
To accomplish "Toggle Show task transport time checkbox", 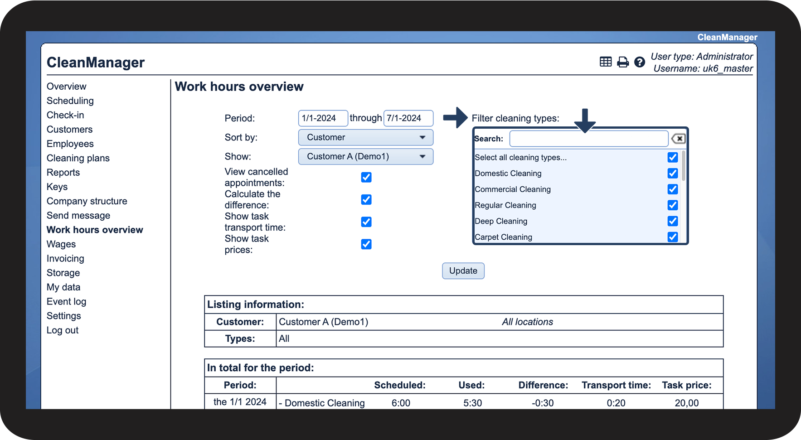I will click(x=366, y=222).
